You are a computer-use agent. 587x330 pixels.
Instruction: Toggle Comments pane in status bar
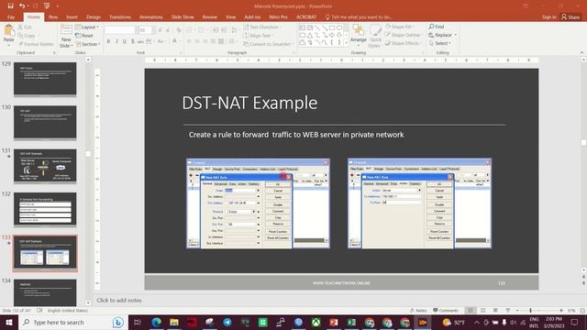(x=446, y=311)
